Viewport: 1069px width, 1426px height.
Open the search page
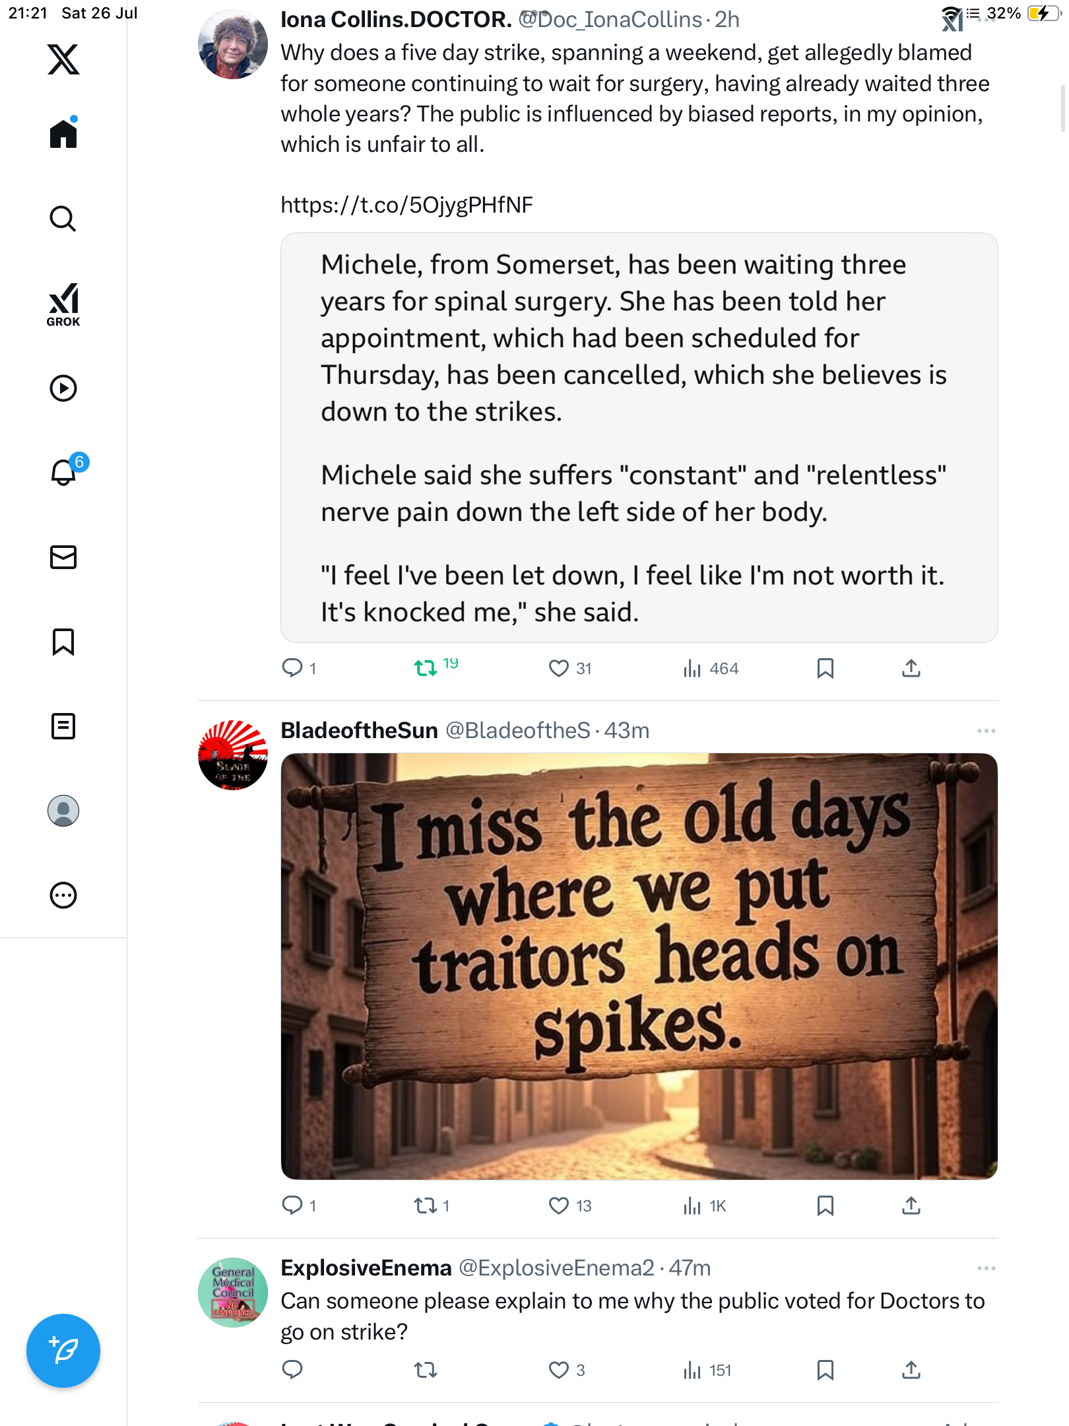[x=63, y=219]
